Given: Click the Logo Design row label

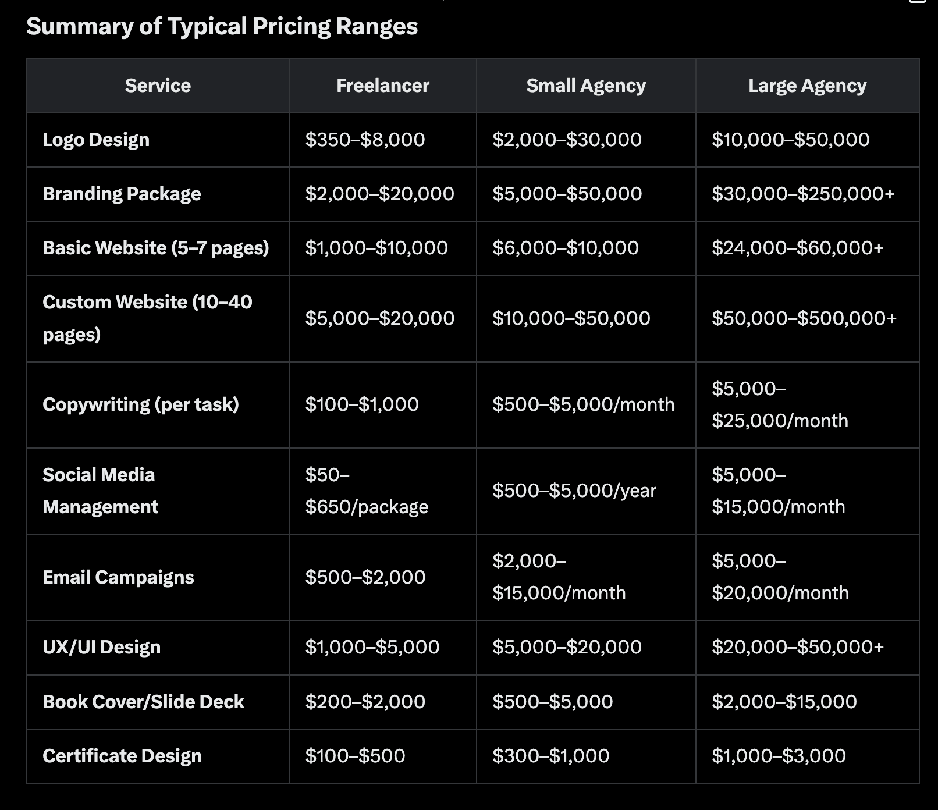Looking at the screenshot, I should 96,140.
